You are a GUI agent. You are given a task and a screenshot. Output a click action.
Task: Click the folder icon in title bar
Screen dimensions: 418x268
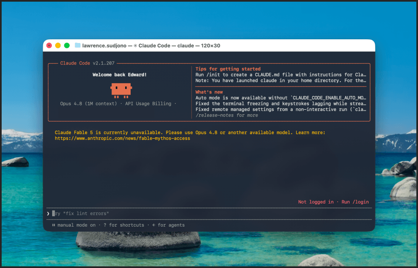click(x=78, y=45)
